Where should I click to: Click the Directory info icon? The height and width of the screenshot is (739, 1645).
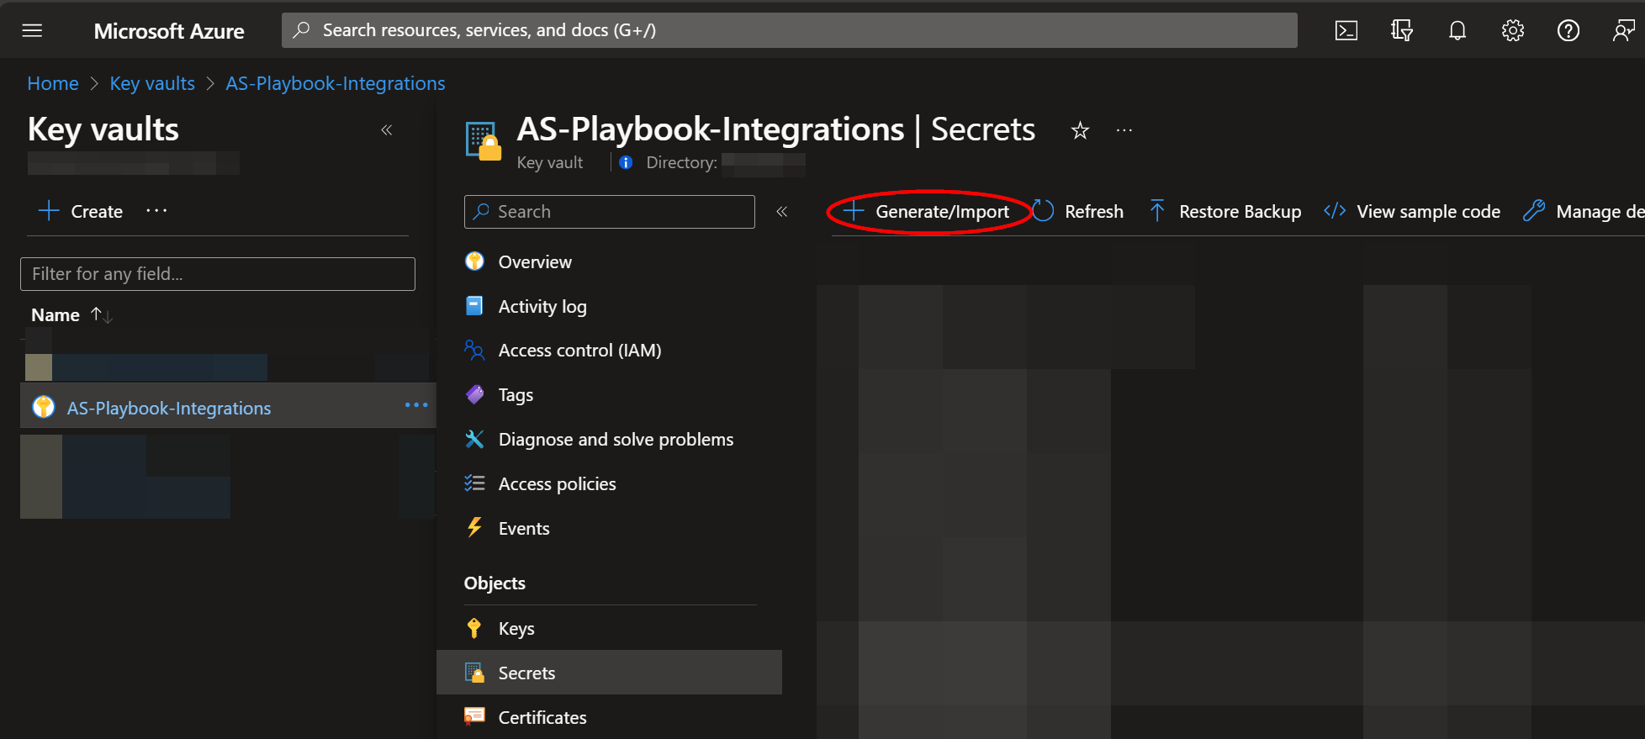click(626, 162)
